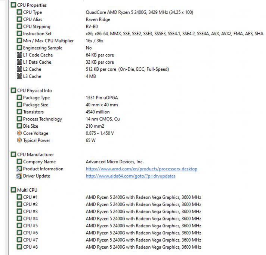Select the Multi CPU heading text
The image size is (266, 255).
(x=27, y=190)
